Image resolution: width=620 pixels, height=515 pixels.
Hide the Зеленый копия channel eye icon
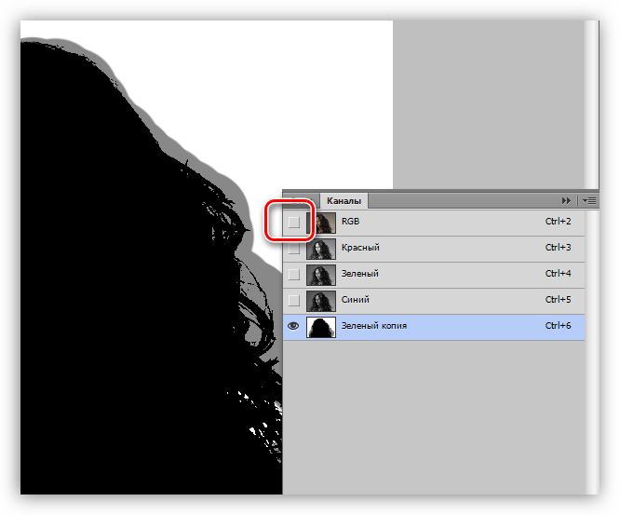click(x=294, y=327)
